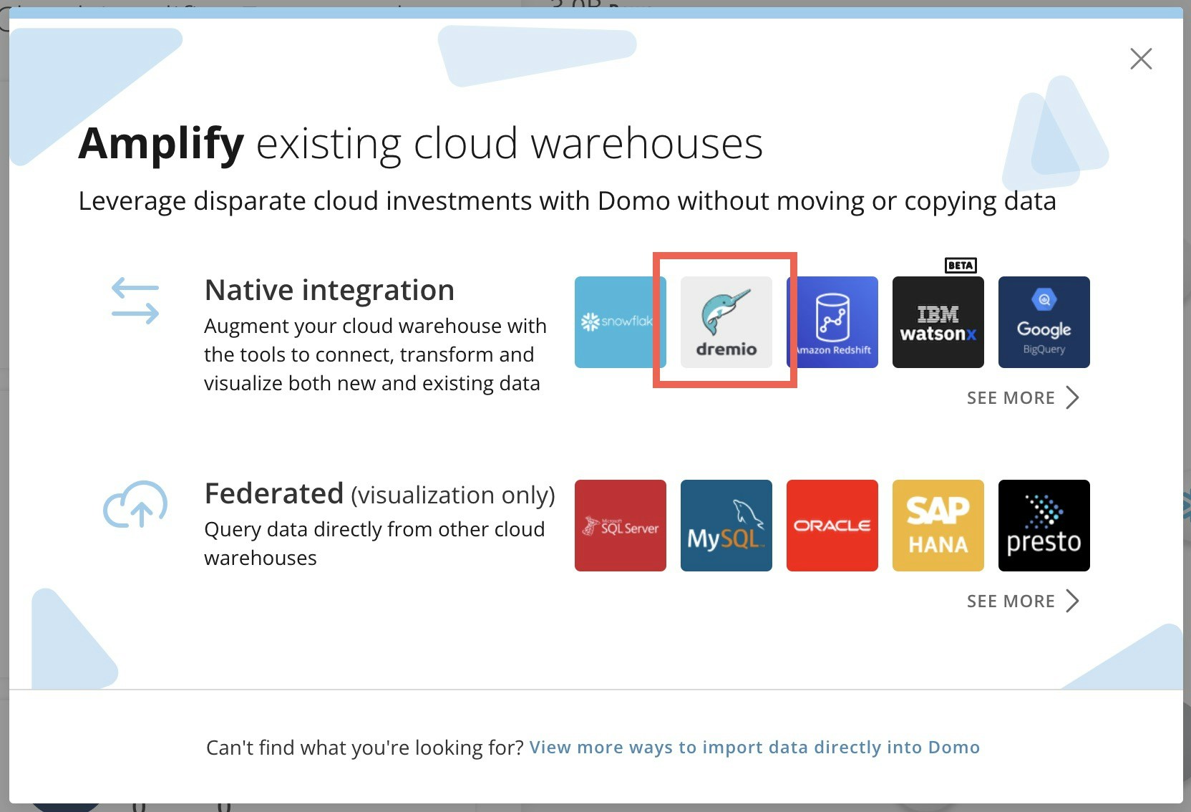The width and height of the screenshot is (1191, 812).
Task: Choose the MySQL federated tile
Action: click(x=726, y=526)
